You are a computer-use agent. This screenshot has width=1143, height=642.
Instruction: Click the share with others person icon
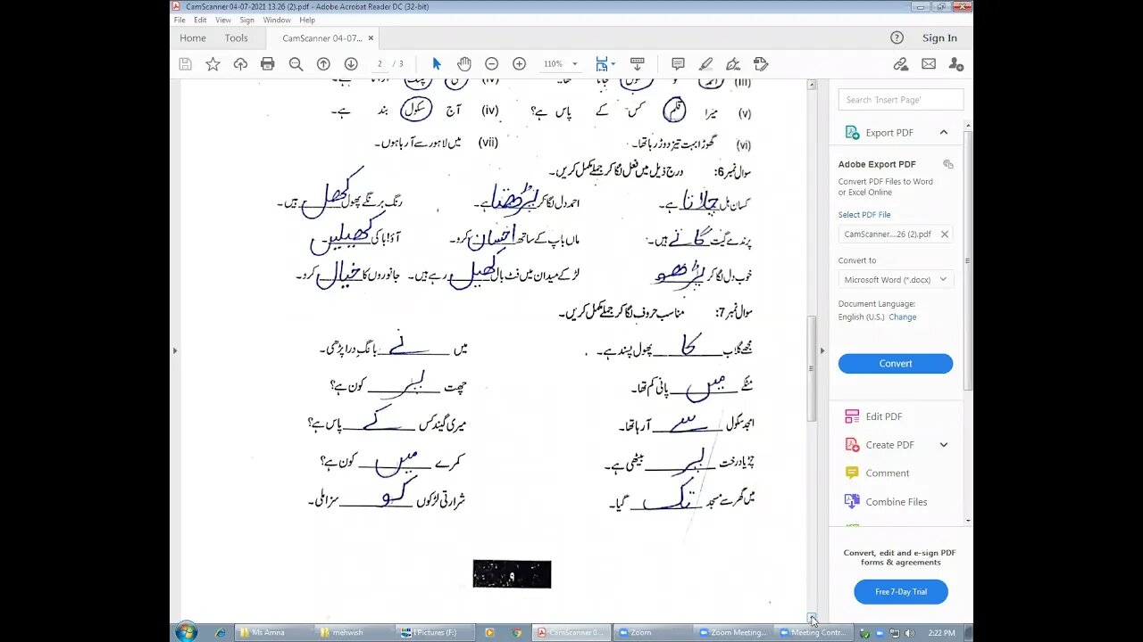pos(955,64)
